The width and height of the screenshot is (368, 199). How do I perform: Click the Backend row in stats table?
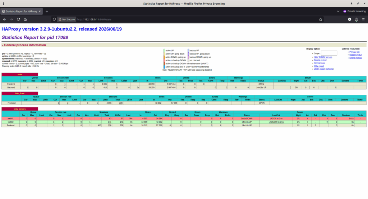tap(184, 87)
